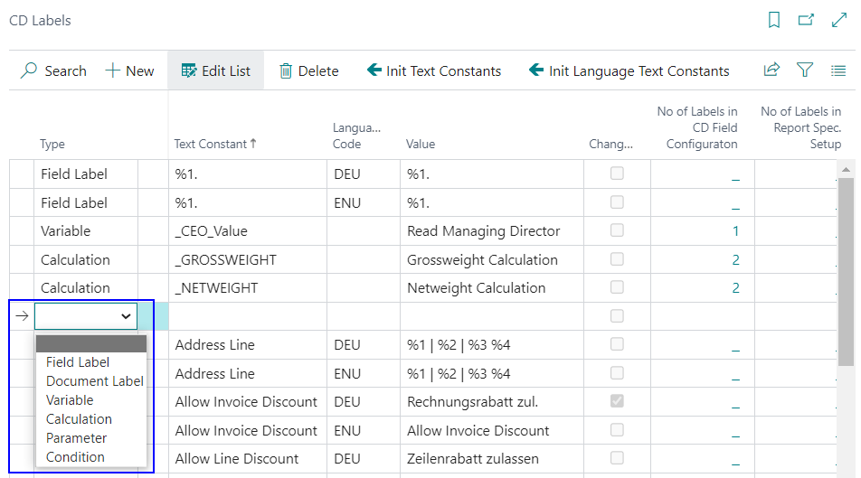This screenshot has height=478, width=861.
Task: Click No of Labels in CD Field Configuraton header
Action: (x=696, y=127)
